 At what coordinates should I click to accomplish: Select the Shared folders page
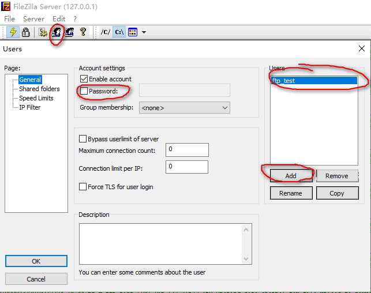coord(39,89)
